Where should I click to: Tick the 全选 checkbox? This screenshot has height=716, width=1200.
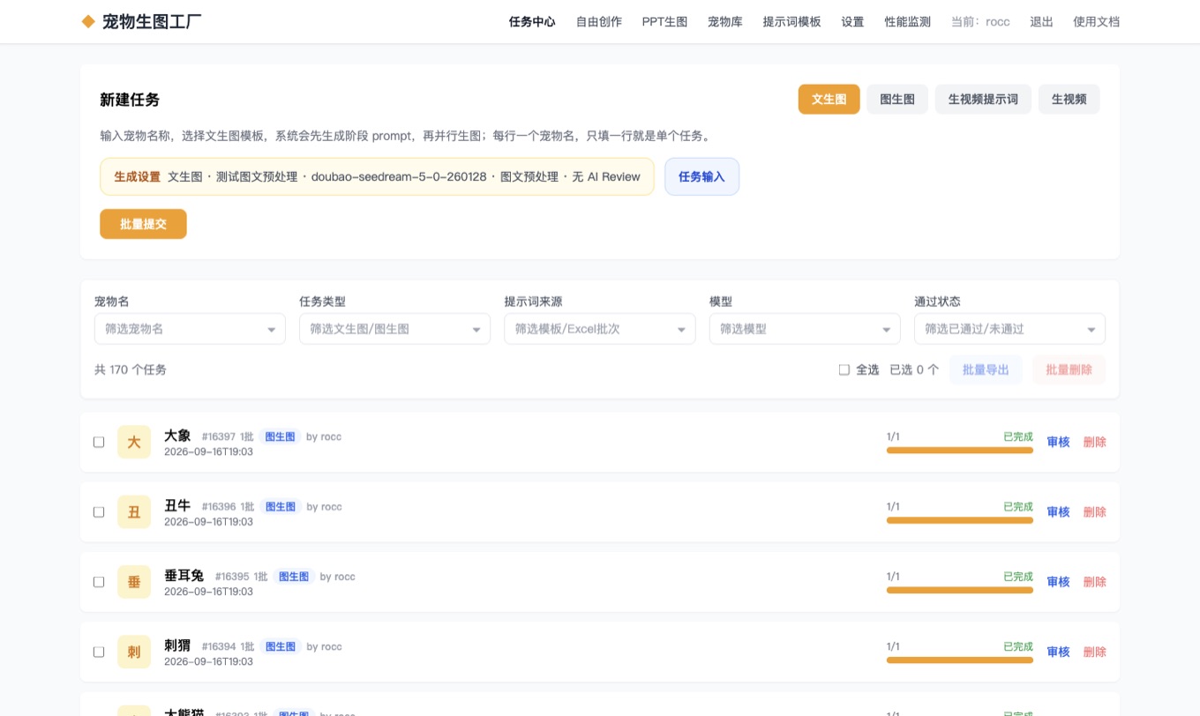844,369
